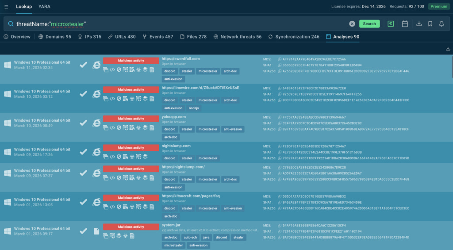Click the green Search button
Screen dimensions: 453x250
(x=369, y=24)
